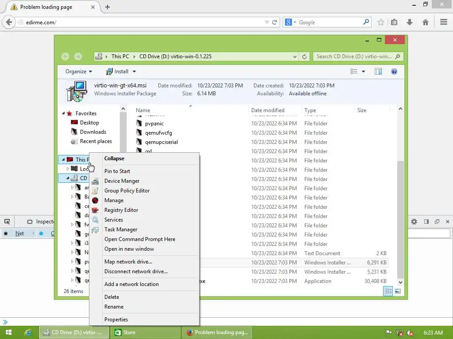Open the Organize dropdown
Image resolution: width=453 pixels, height=339 pixels.
(79, 72)
